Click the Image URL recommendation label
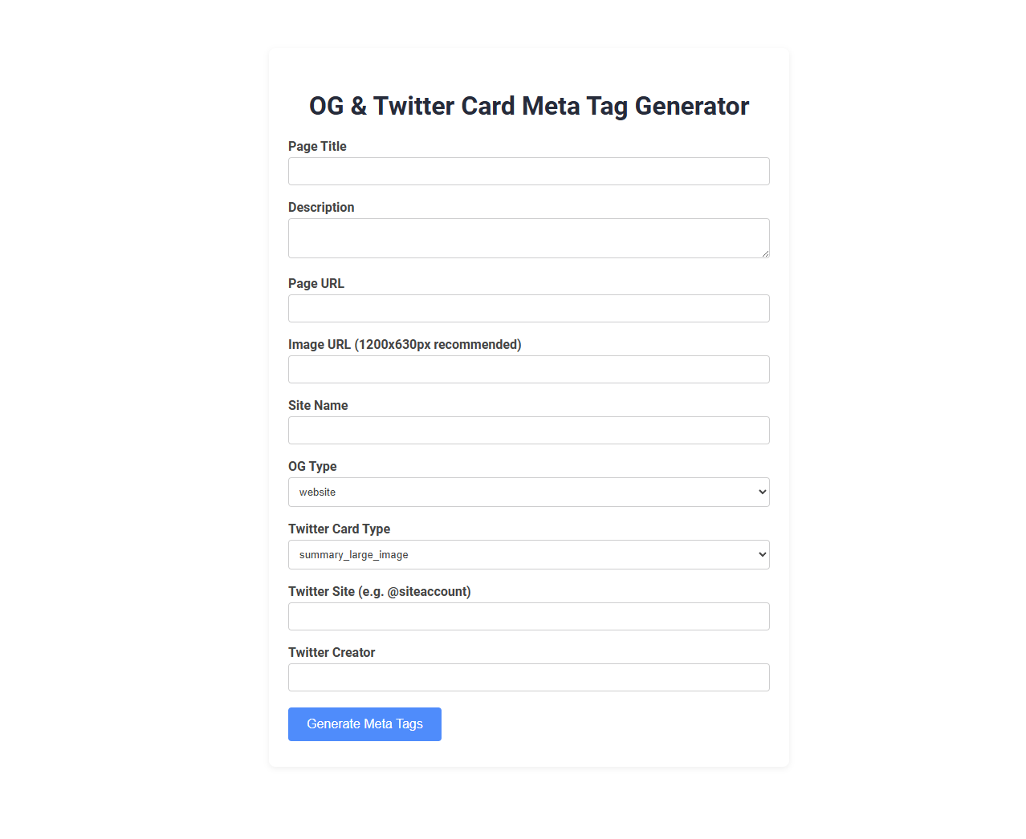 pyautogui.click(x=405, y=344)
